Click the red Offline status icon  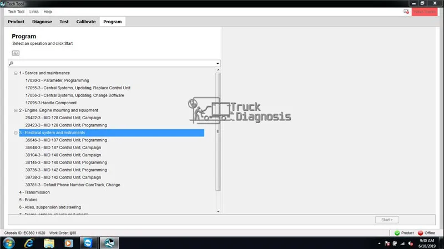point(421,233)
